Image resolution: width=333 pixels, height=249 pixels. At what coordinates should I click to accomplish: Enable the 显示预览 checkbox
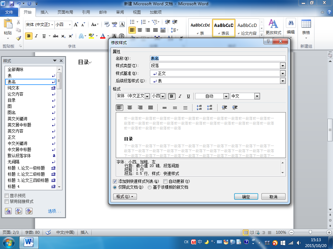[7, 196]
